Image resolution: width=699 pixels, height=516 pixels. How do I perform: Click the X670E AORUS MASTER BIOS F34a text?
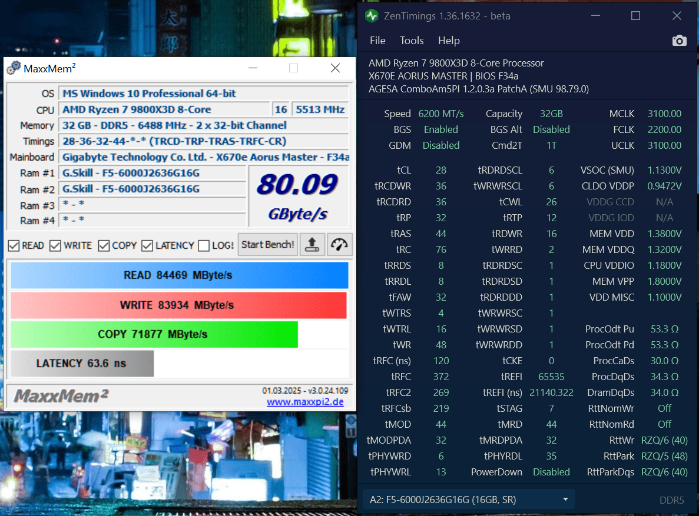(x=443, y=76)
